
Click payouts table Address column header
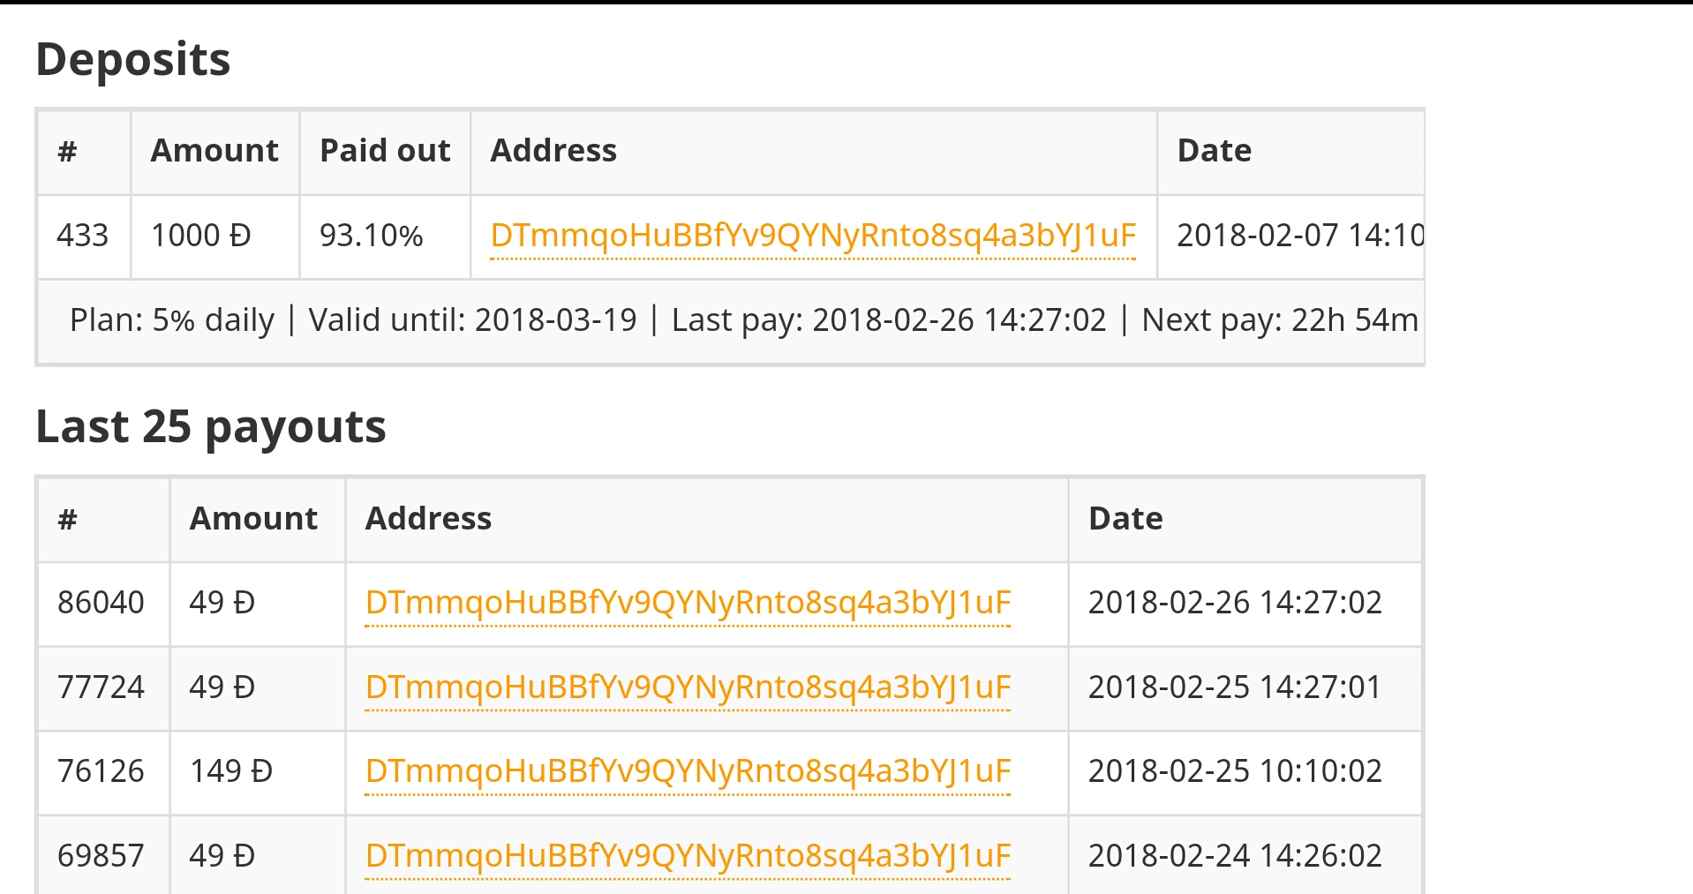tap(707, 519)
